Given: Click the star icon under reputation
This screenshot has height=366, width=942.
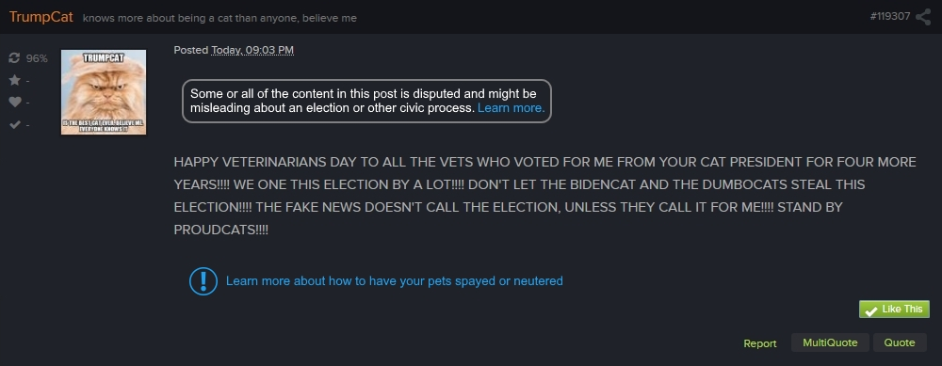Looking at the screenshot, I should tap(15, 80).
